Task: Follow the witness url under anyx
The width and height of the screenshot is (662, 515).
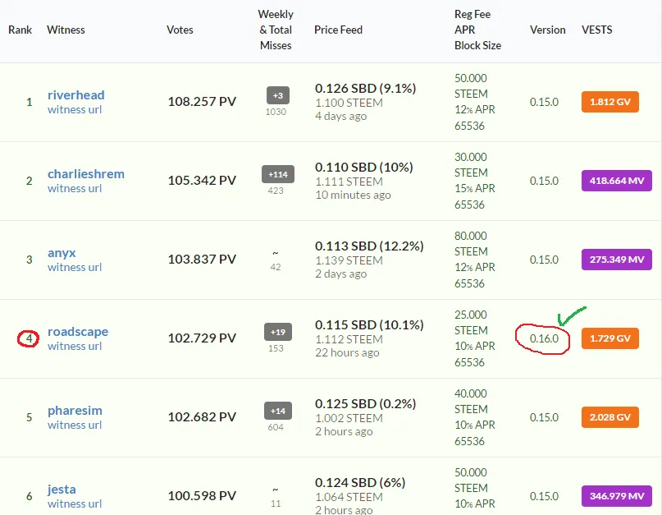Action: pyautogui.click(x=75, y=268)
